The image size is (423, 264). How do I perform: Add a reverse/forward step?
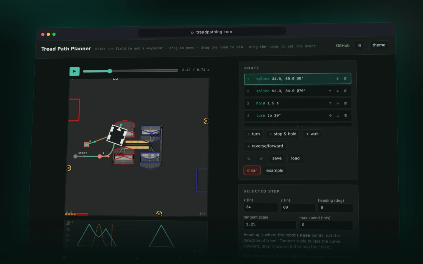(x=265, y=146)
